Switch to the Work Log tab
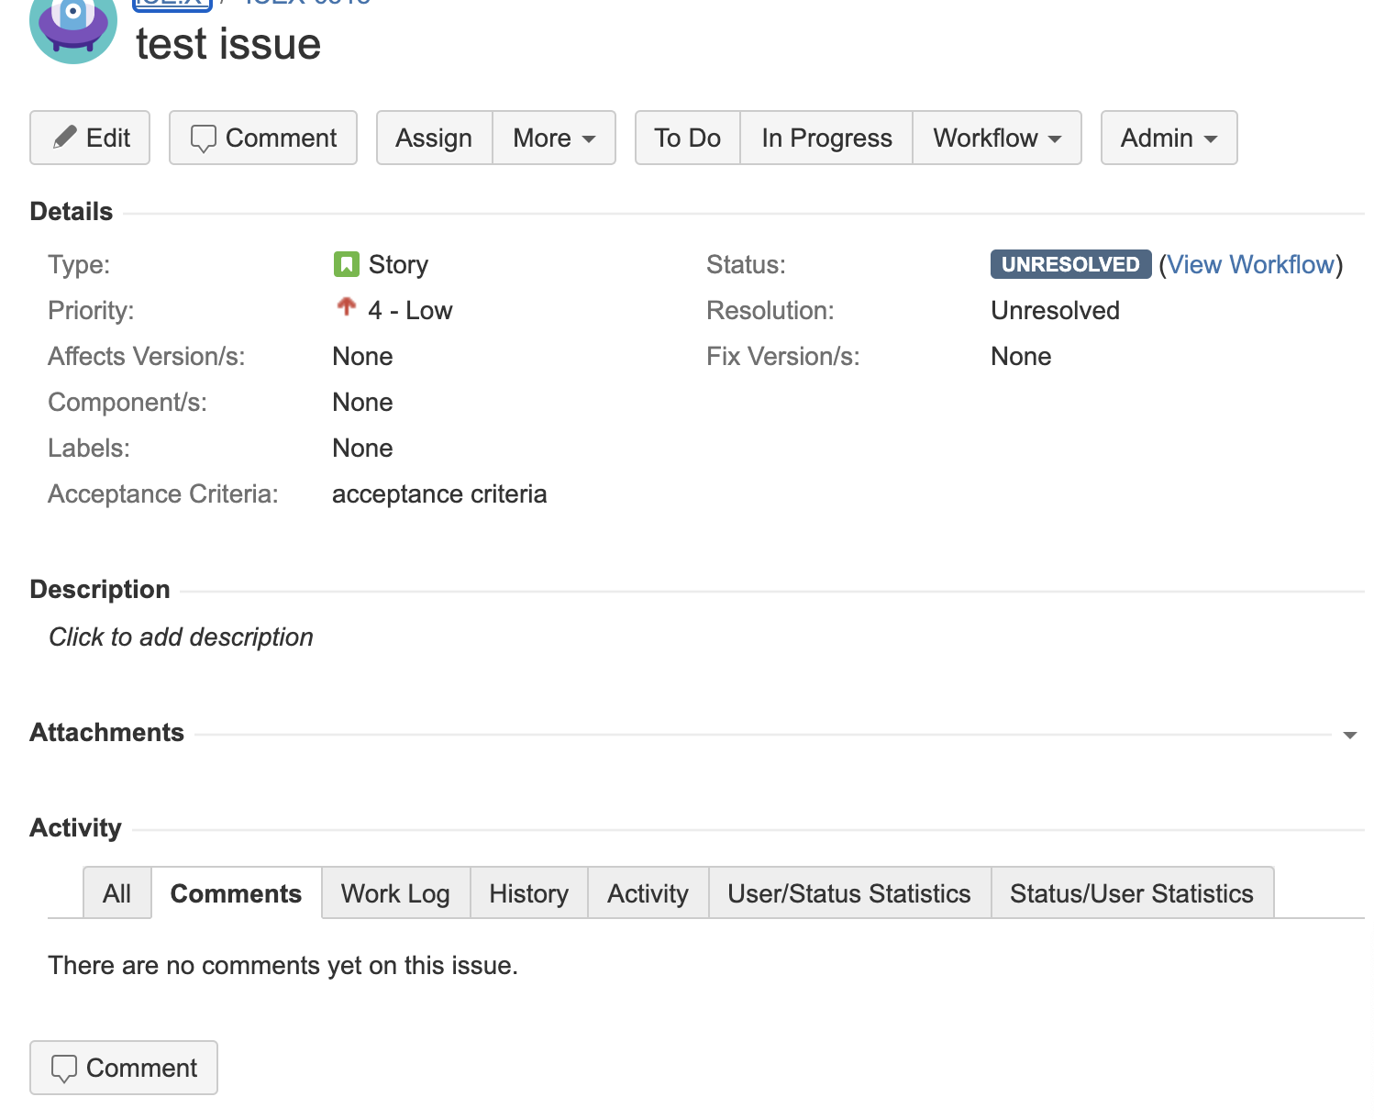 [394, 892]
